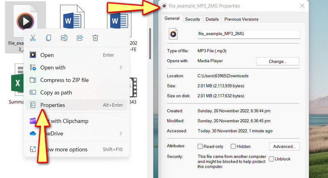Check the Unblock security checkbox
The width and height of the screenshot is (328, 178).
(x=271, y=159)
